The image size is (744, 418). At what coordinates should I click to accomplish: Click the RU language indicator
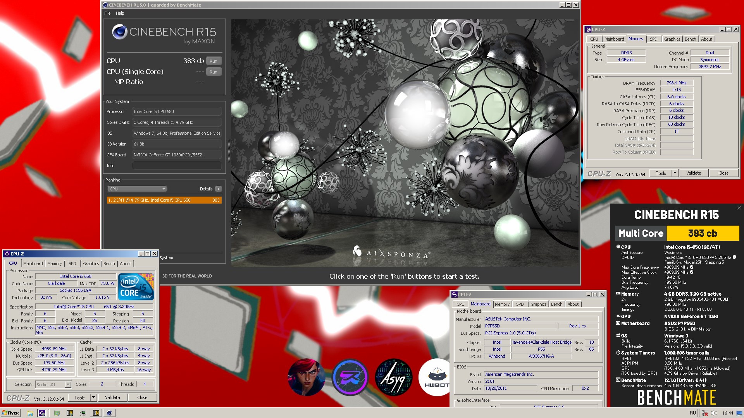(693, 413)
